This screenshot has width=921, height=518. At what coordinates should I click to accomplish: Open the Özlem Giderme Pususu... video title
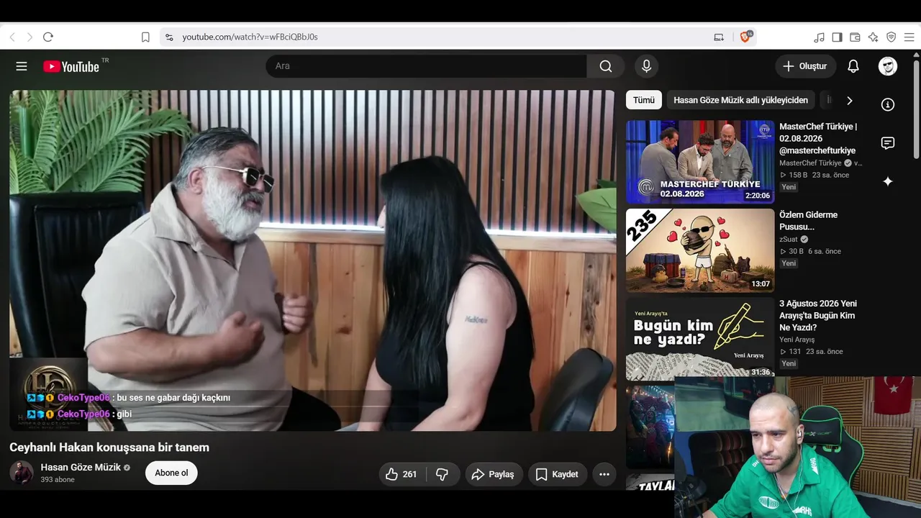(809, 221)
